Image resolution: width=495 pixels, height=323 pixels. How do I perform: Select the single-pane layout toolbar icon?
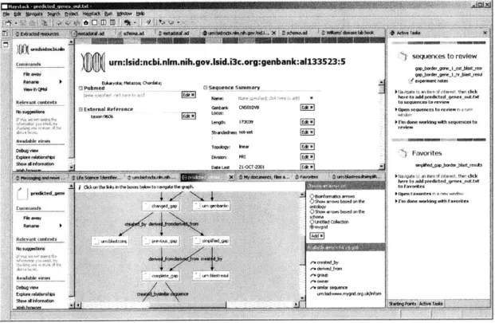tap(94, 23)
